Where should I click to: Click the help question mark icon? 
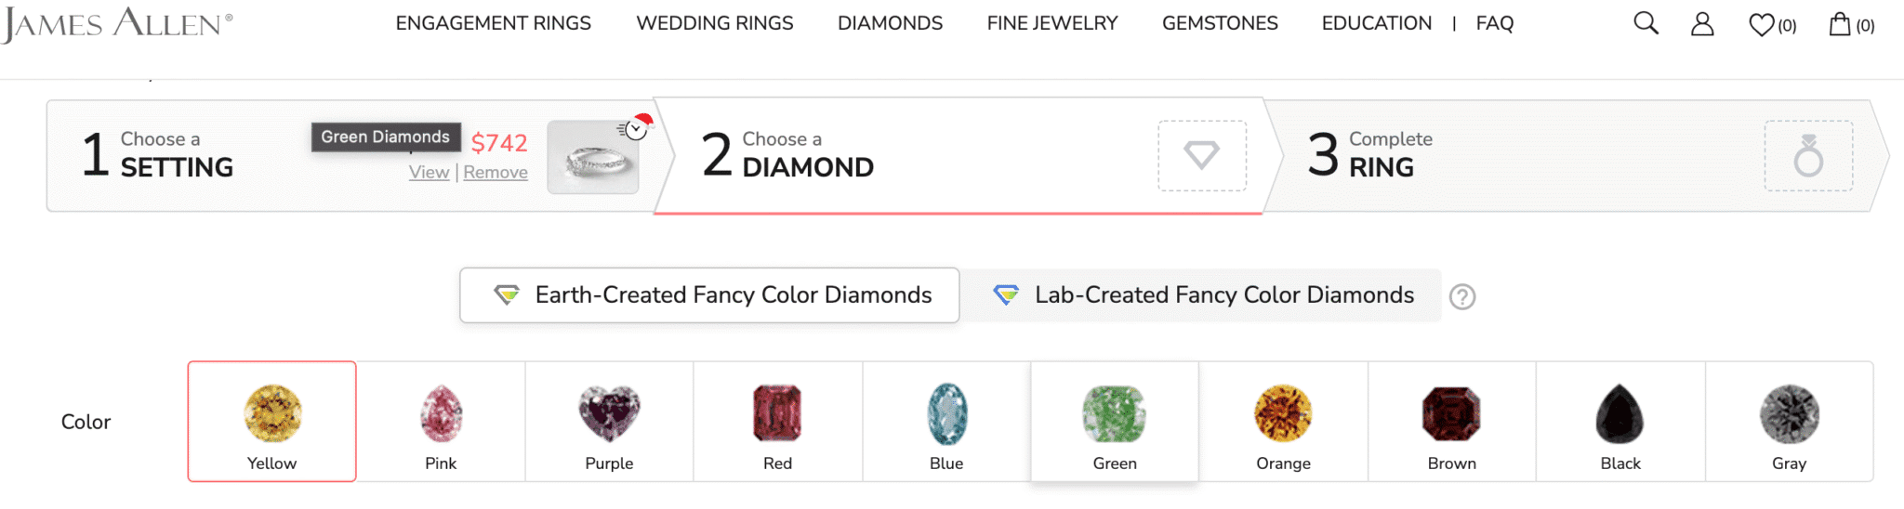click(x=1462, y=296)
